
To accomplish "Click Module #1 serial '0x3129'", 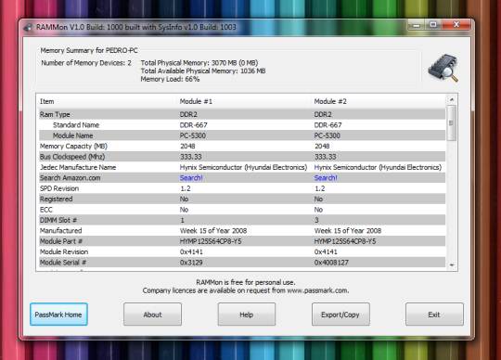I will point(191,263).
